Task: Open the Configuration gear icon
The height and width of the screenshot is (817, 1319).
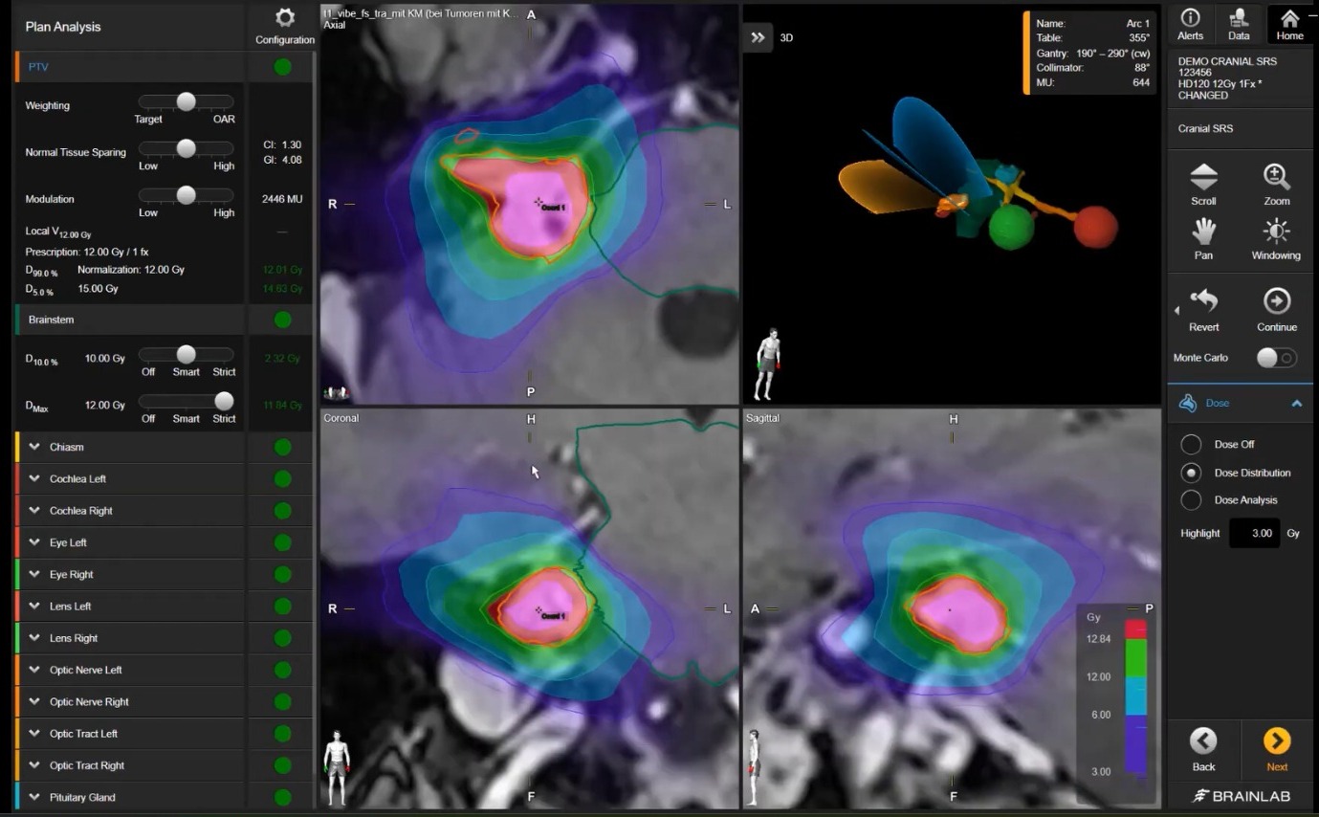Action: 284,18
